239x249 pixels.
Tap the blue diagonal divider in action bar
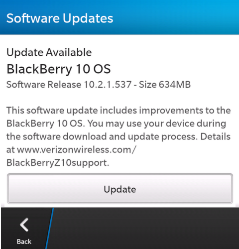point(50,228)
